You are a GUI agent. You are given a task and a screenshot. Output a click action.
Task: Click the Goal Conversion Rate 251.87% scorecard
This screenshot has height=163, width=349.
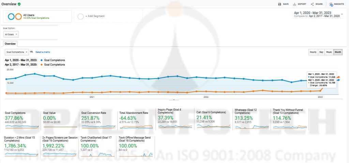point(98,120)
